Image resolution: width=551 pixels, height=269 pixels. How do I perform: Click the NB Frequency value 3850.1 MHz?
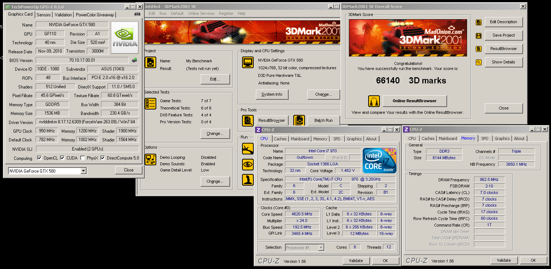(516, 164)
